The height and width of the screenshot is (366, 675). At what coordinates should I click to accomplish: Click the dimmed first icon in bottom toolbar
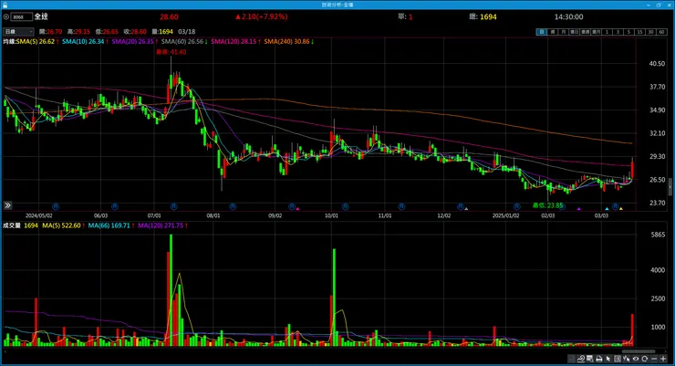click(x=571, y=359)
